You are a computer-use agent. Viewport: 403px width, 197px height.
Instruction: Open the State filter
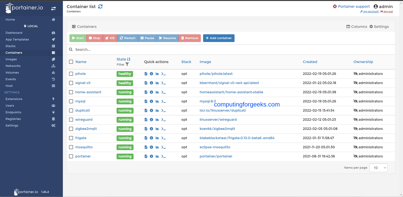[127, 64]
